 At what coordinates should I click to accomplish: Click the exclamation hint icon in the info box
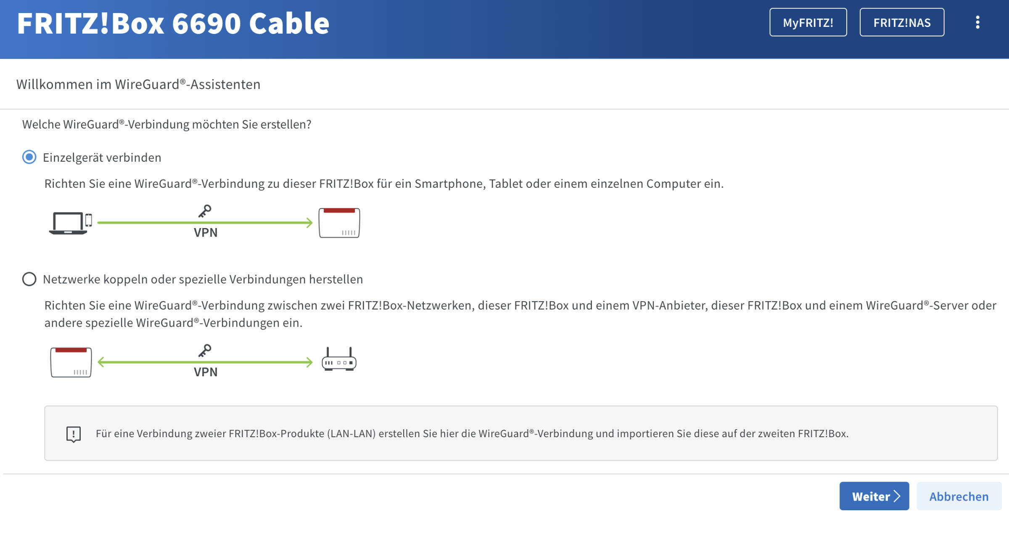tap(74, 434)
